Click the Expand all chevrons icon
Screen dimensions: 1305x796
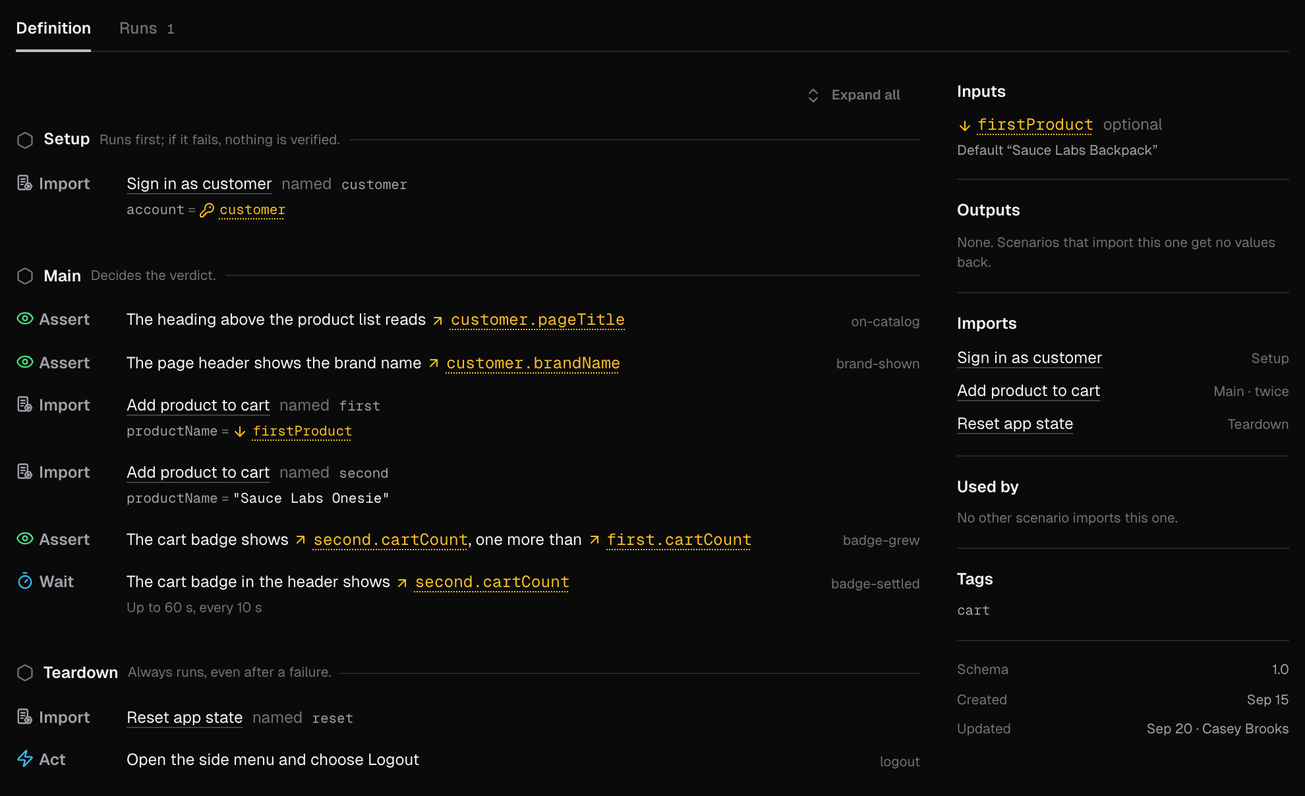(813, 96)
